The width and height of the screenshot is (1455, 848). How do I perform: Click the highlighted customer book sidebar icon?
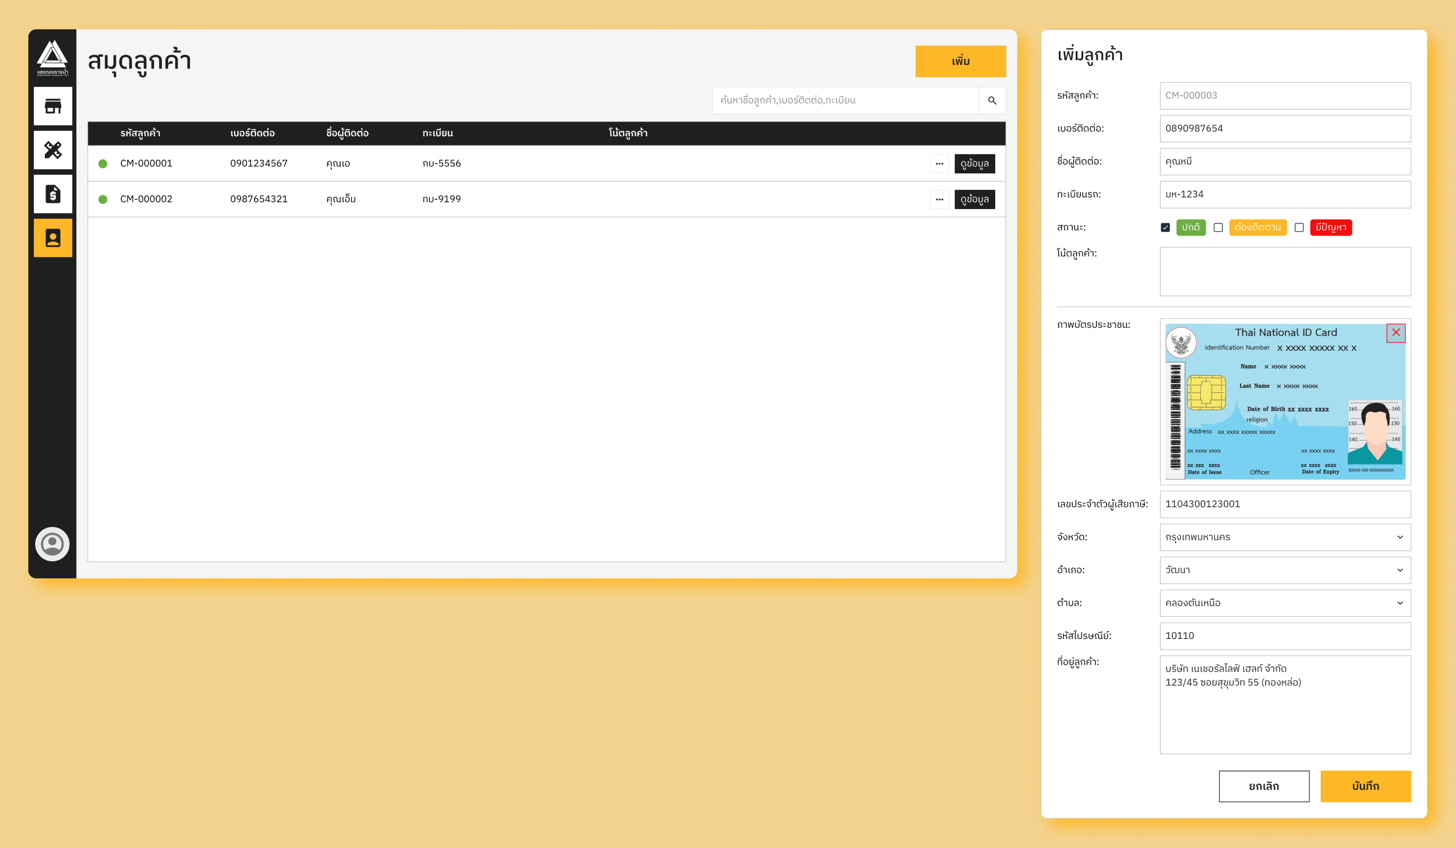[x=53, y=238]
